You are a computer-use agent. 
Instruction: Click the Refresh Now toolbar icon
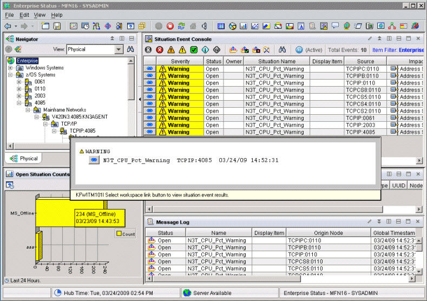coord(181,26)
